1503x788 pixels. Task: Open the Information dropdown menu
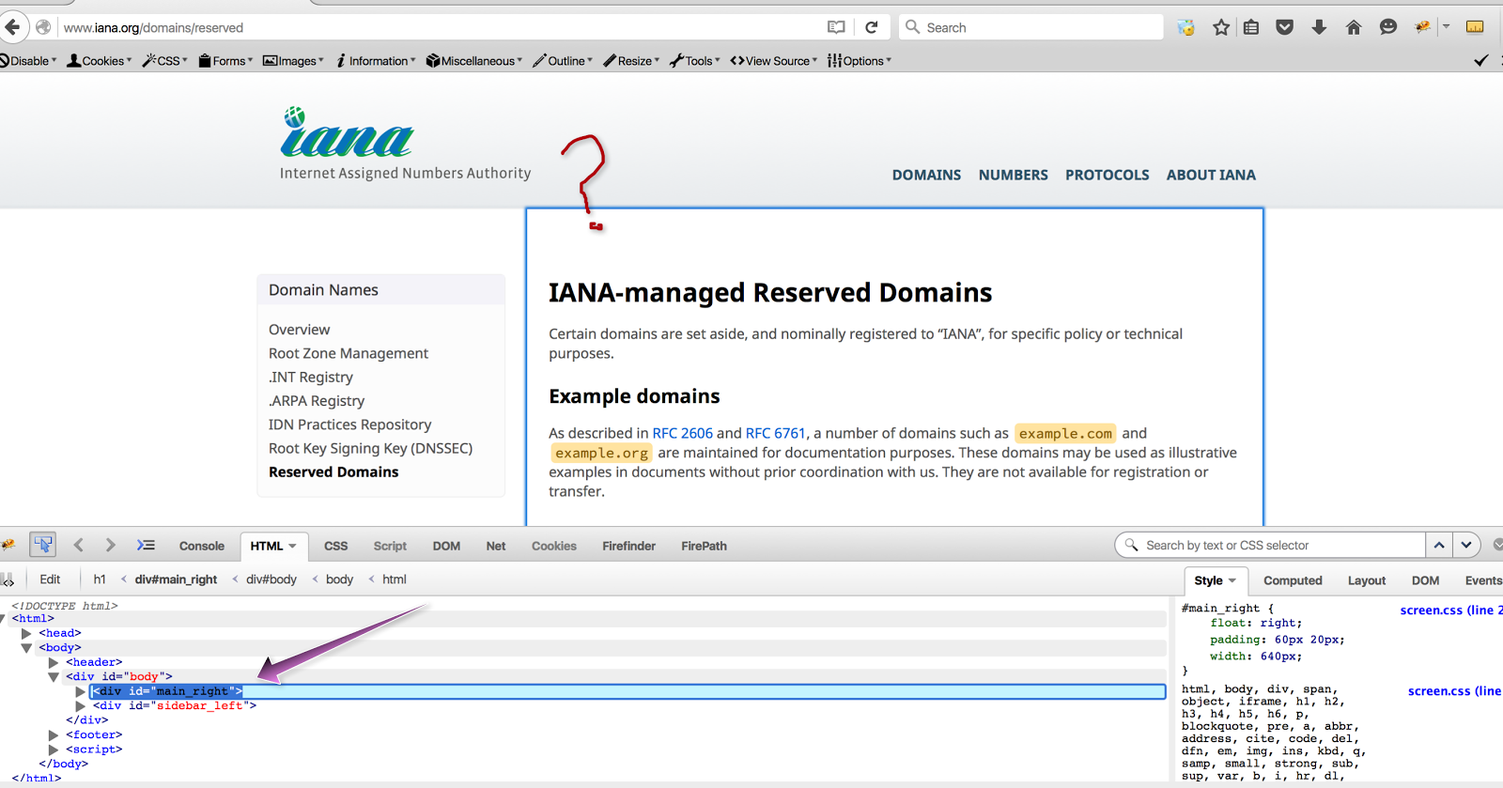point(376,61)
